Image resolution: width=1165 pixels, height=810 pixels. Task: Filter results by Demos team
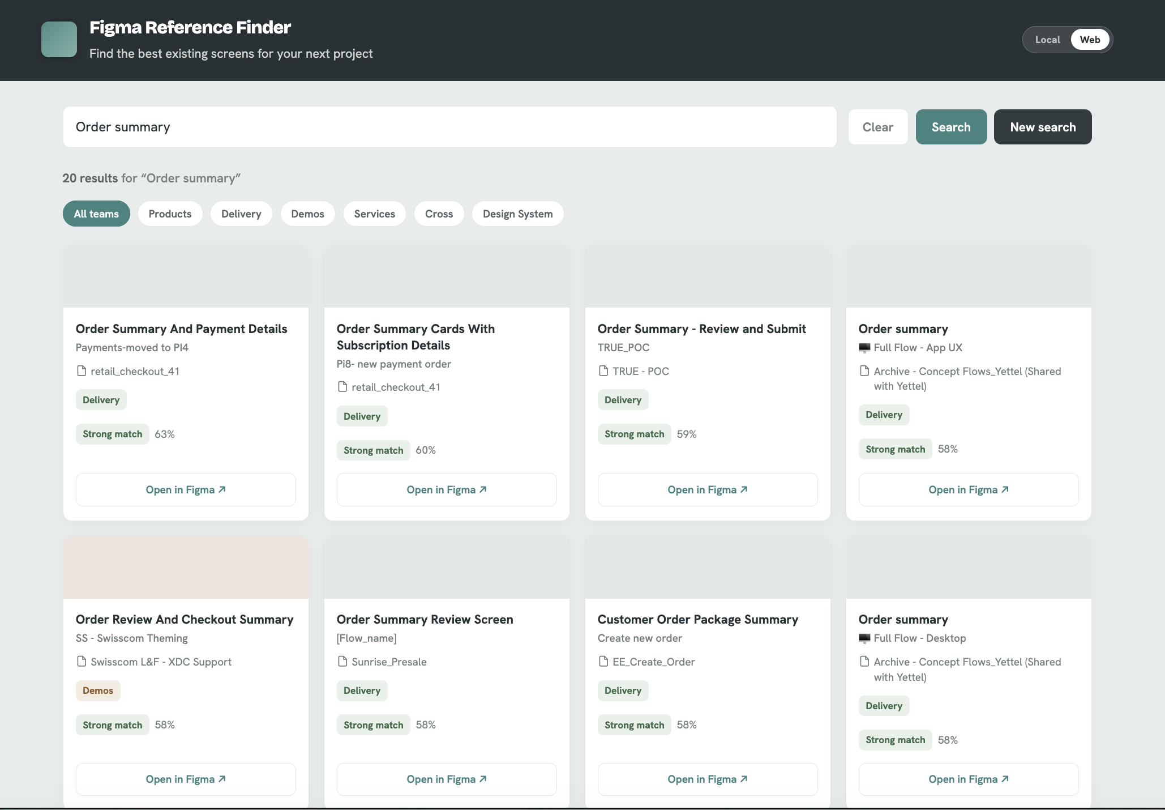[307, 214]
